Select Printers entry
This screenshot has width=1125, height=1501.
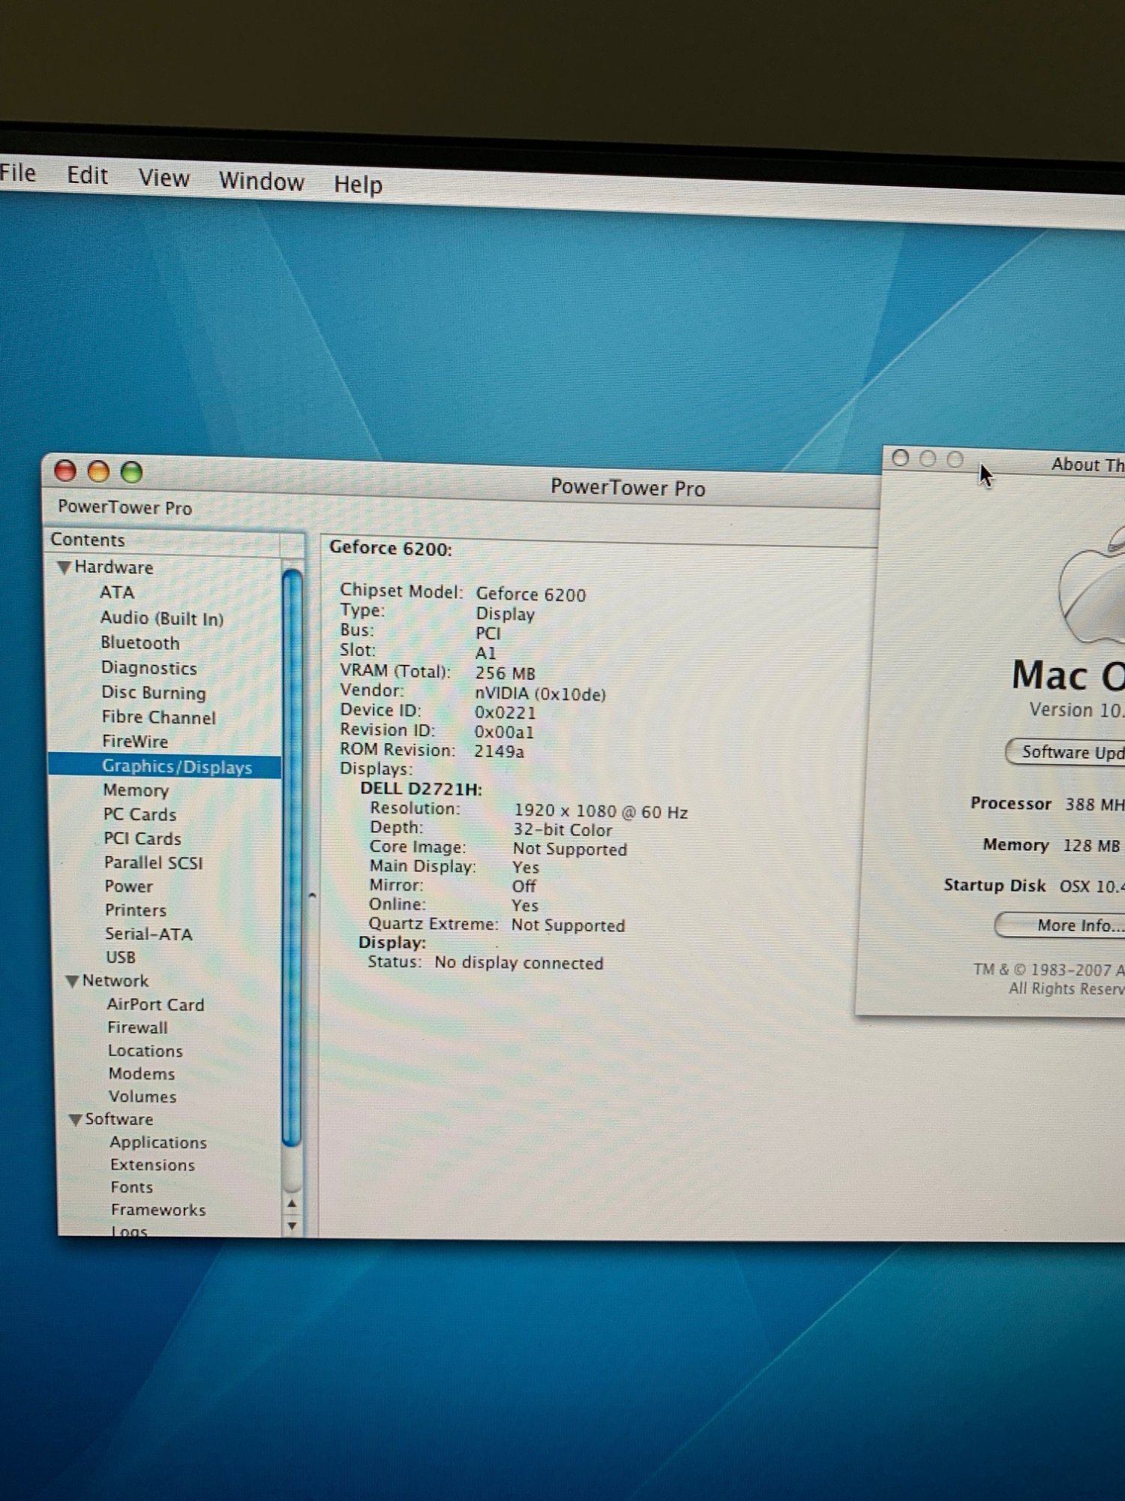[x=136, y=910]
